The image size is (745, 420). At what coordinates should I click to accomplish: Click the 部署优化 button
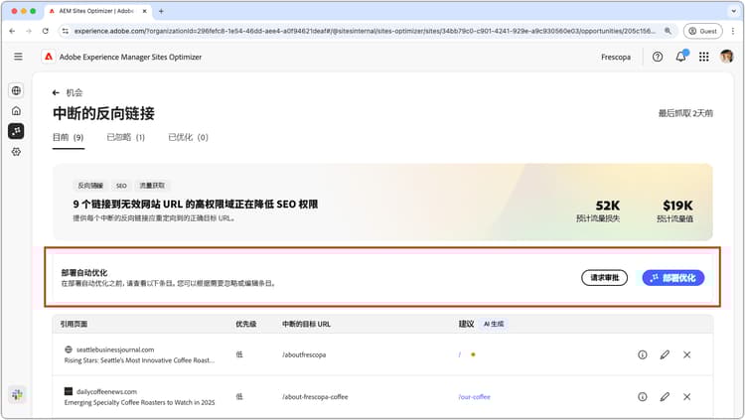tap(673, 278)
